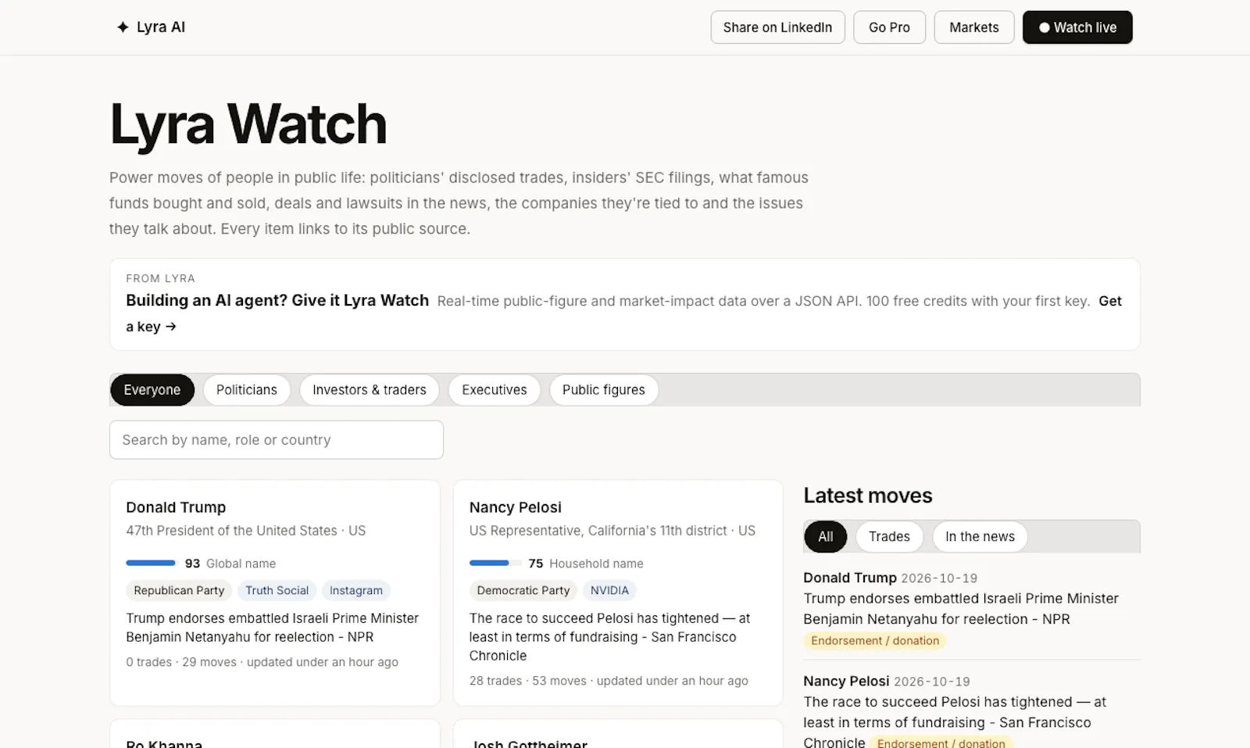The image size is (1250, 748).
Task: Select the Republican Party tag
Action: point(179,591)
